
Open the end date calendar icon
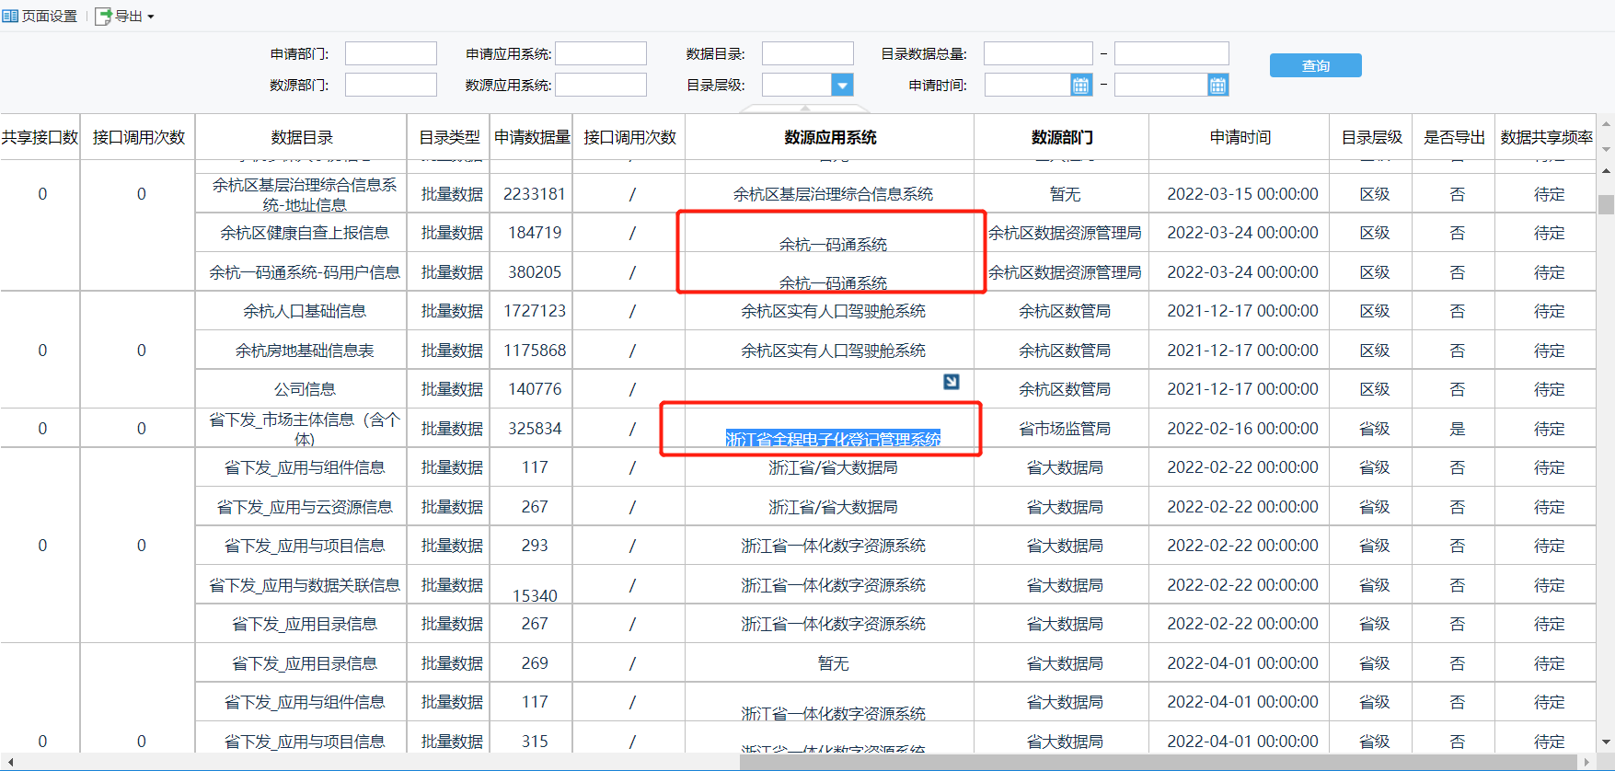[x=1217, y=85]
